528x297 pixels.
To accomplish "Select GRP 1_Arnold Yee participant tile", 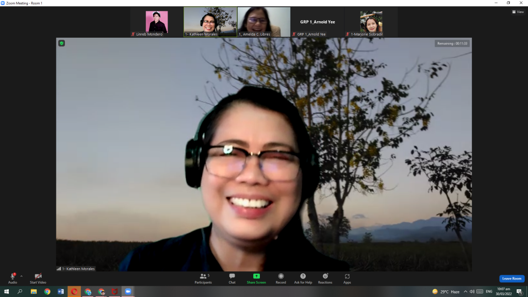I will coord(318,22).
